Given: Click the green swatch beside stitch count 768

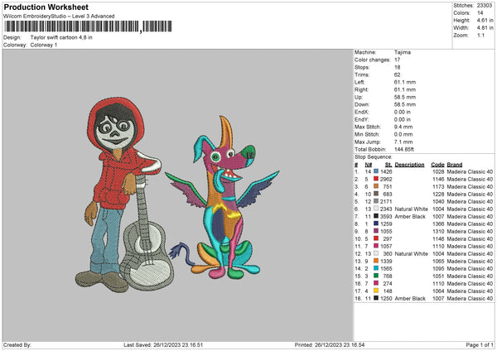Looking at the screenshot, I should (x=376, y=276).
